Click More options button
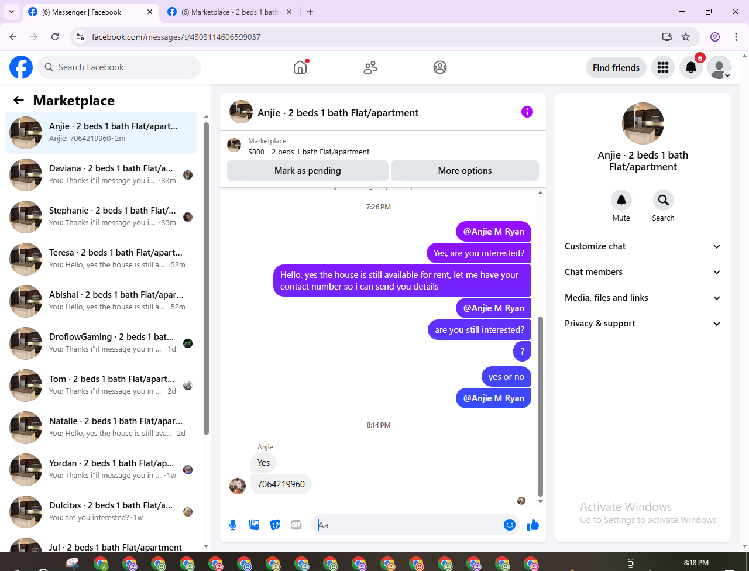 coord(465,171)
